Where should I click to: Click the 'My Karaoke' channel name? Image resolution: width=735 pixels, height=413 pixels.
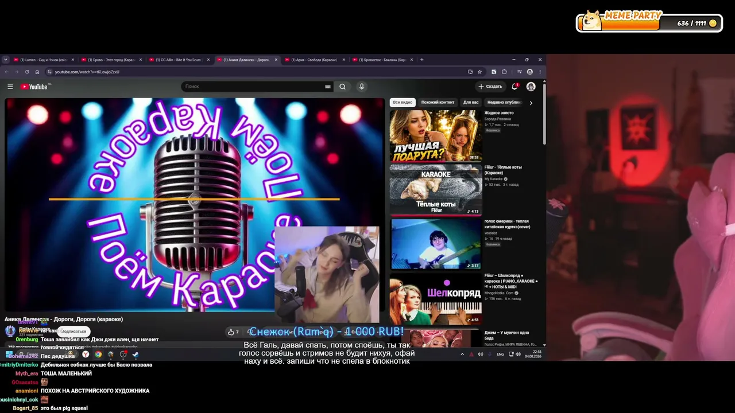click(x=494, y=179)
